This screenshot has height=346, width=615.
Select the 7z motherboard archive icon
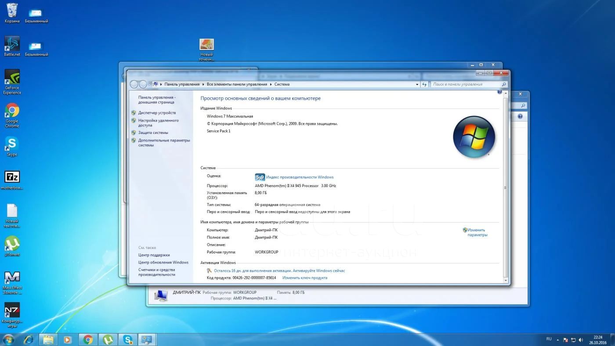coord(12,180)
